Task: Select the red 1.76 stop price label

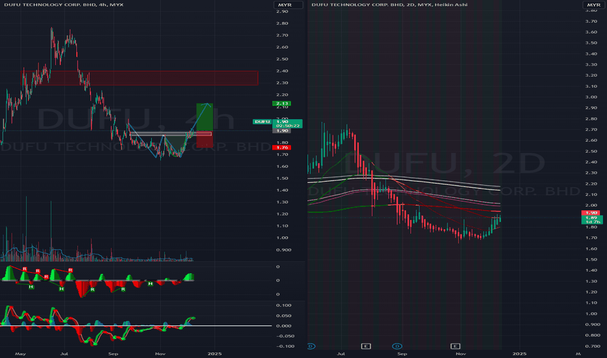Action: coord(281,148)
